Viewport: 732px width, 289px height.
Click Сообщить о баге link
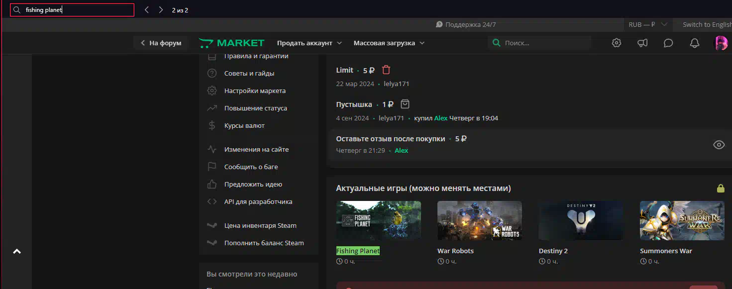coord(251,167)
